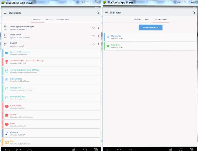Open more options for "Daamn!"

point(98,44)
